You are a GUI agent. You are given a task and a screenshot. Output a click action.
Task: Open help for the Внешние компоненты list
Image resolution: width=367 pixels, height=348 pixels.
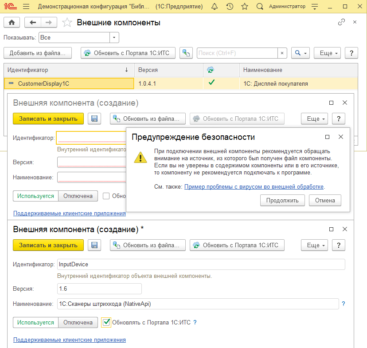pyautogui.click(x=351, y=53)
